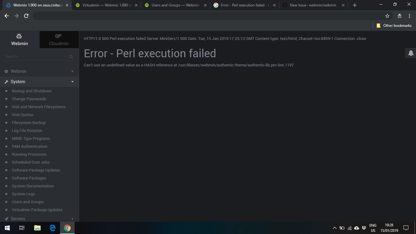This screenshot has height=234, width=416.
Task: Open Software Package Updates
Action: [36, 170]
